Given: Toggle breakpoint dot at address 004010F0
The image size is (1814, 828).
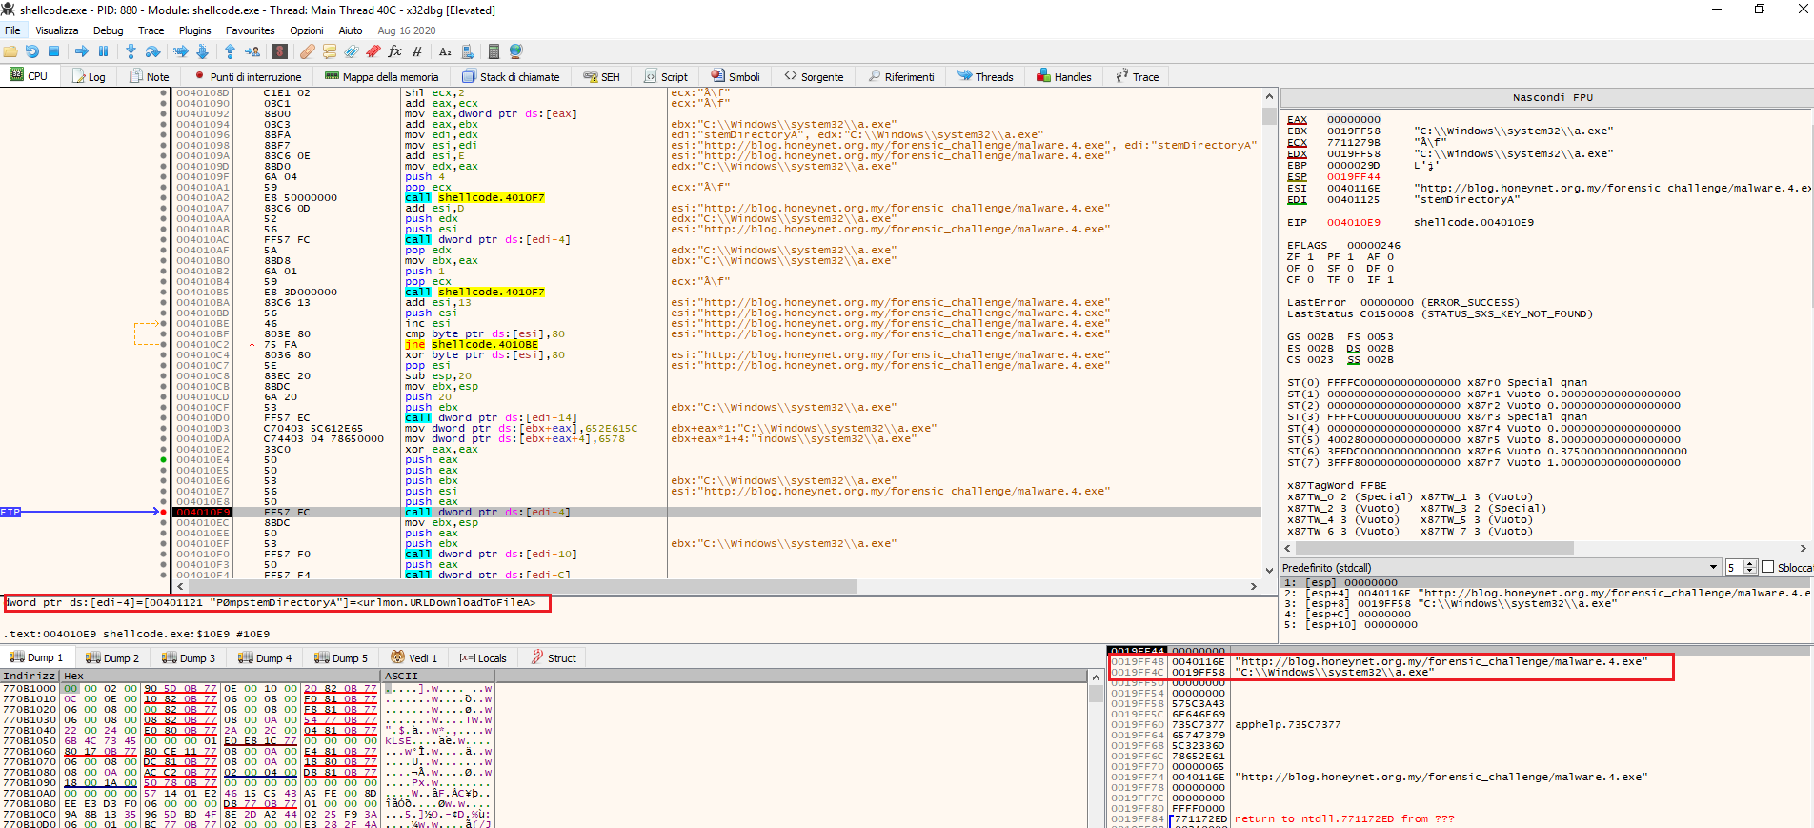Looking at the screenshot, I should [164, 555].
